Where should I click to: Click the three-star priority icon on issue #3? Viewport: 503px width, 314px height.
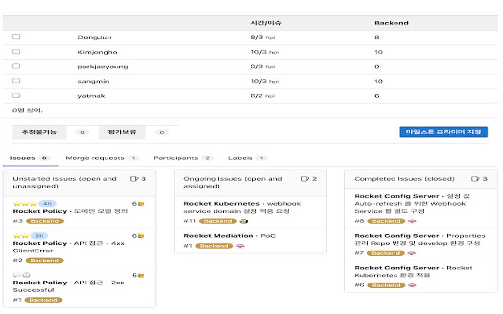click(25, 204)
